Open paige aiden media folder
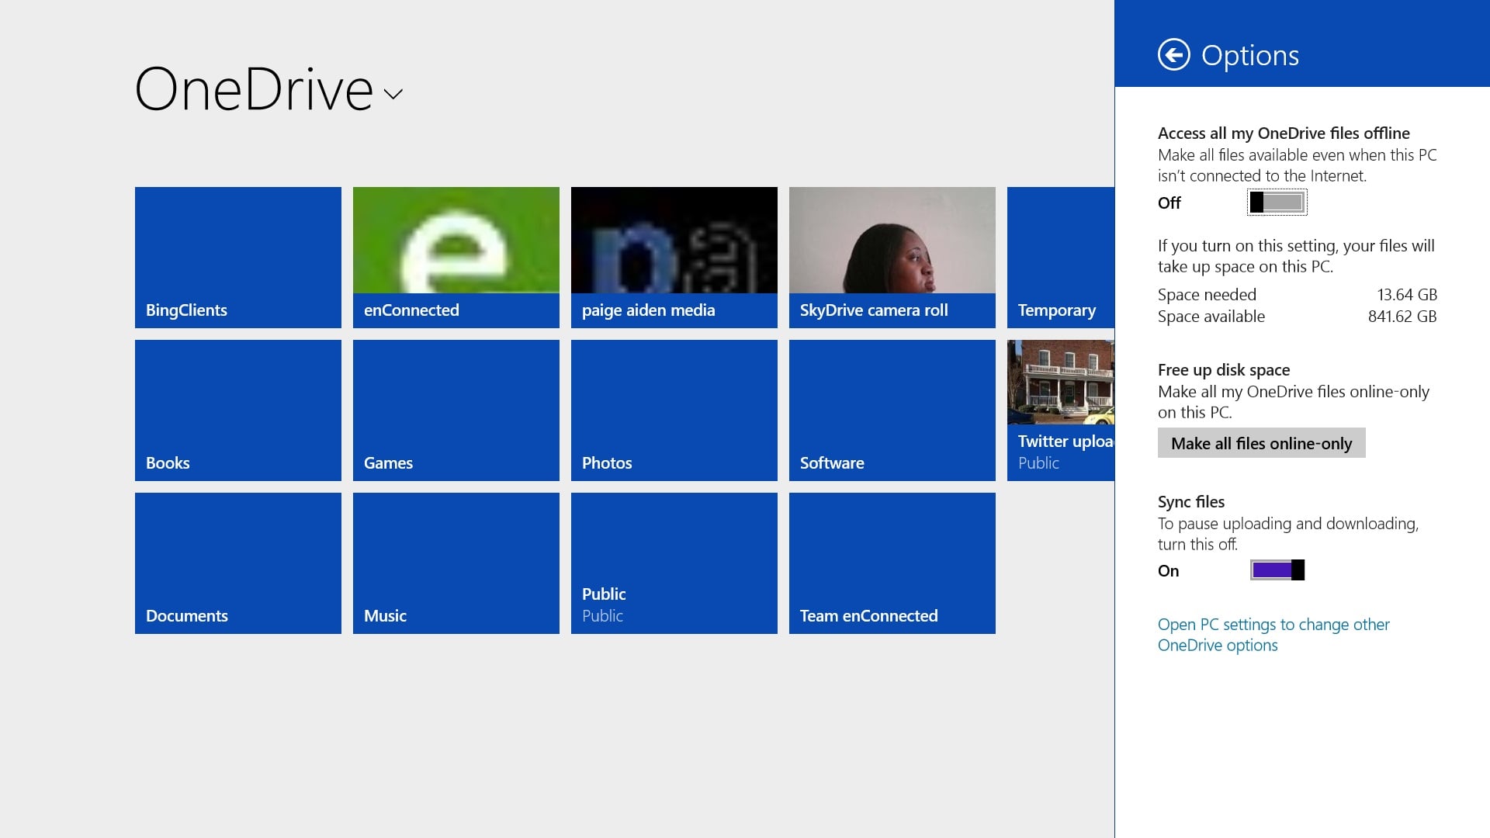 (x=674, y=257)
